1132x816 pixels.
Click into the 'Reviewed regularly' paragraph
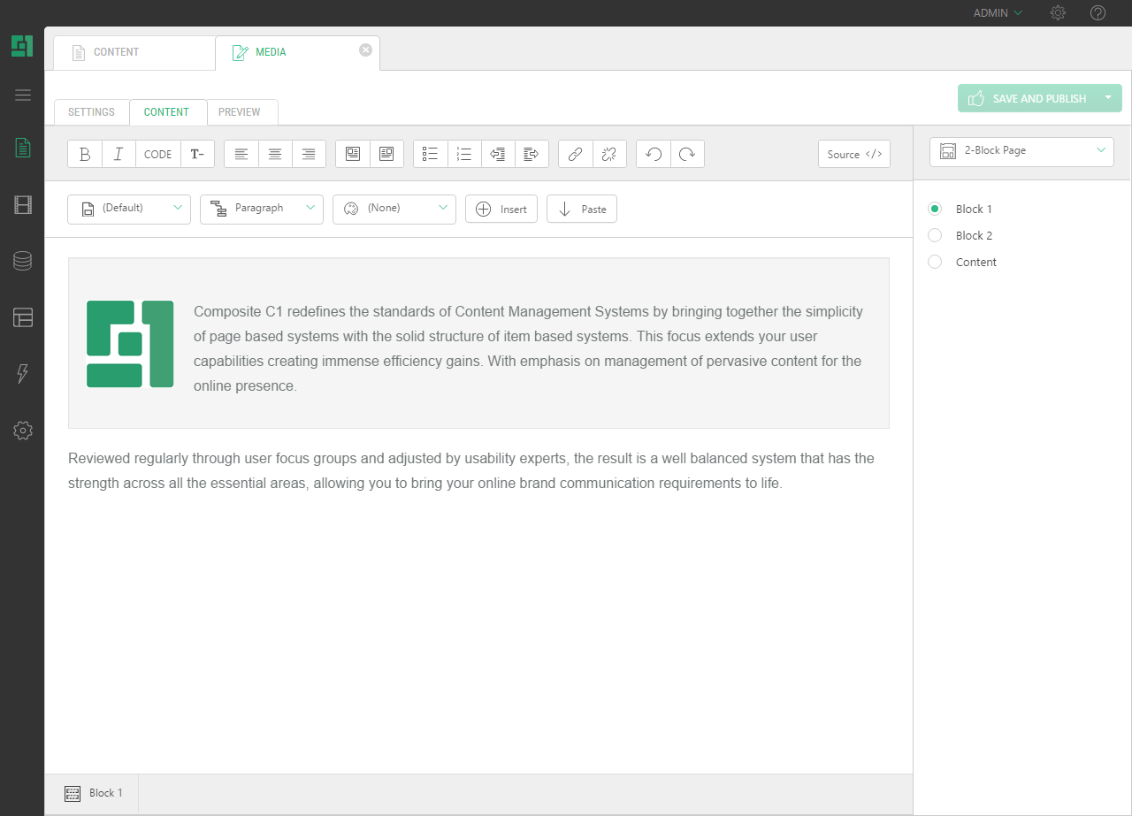[471, 471]
